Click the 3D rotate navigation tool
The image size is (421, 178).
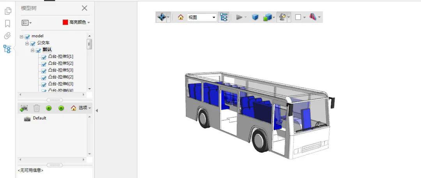coord(161,17)
